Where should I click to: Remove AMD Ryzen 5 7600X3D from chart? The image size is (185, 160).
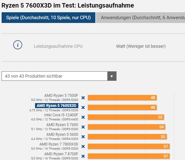[x=83, y=108]
